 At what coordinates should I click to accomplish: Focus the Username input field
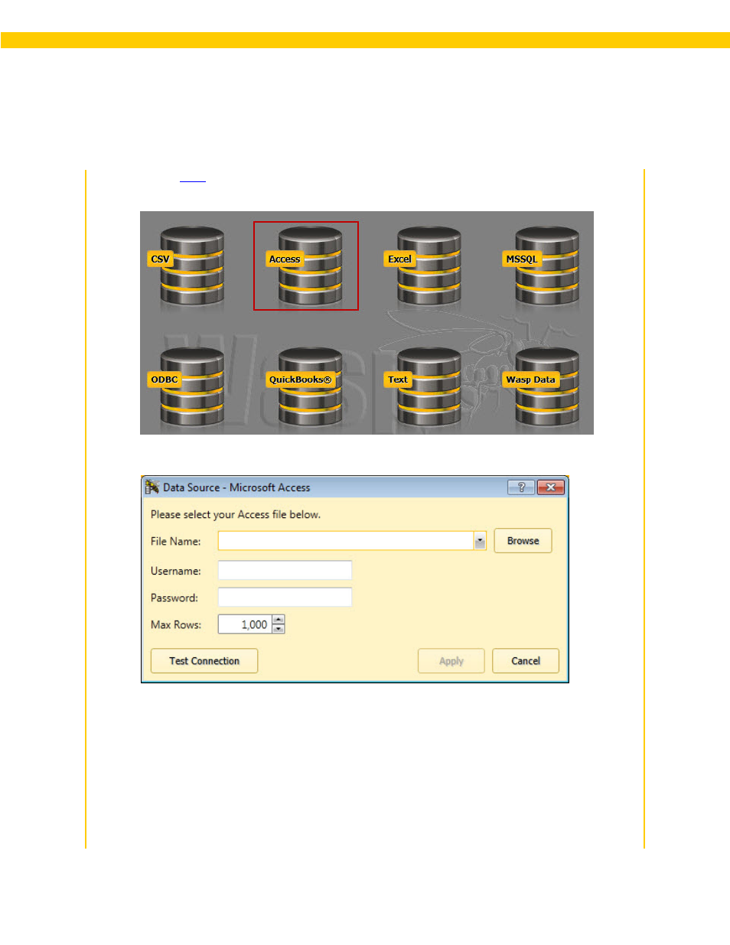285,570
